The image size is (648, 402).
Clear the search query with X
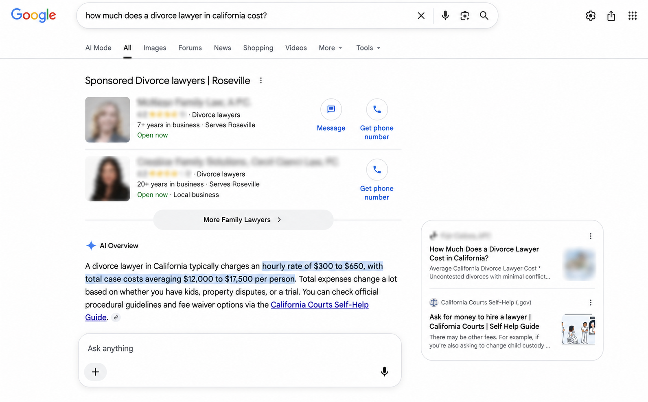[x=421, y=15]
